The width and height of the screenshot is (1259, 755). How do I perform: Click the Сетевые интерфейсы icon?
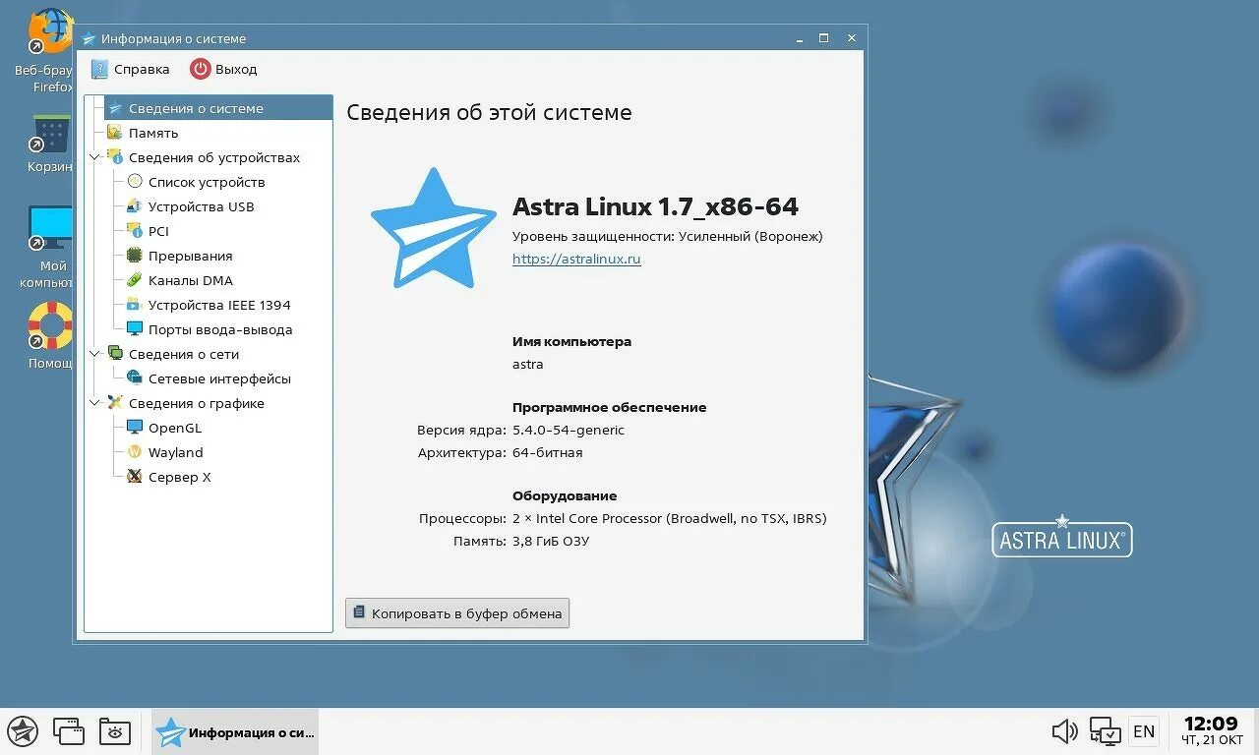click(x=135, y=378)
